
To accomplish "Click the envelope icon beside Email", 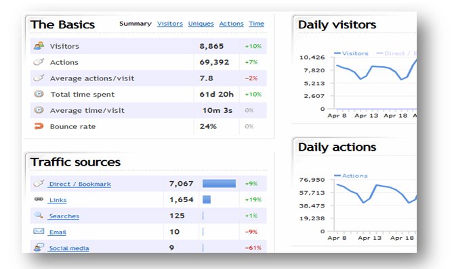I will click(39, 231).
